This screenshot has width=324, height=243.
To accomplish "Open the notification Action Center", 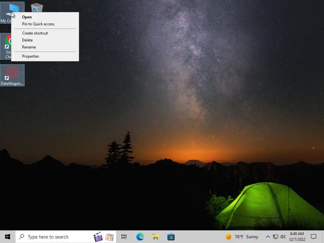I will click(314, 237).
